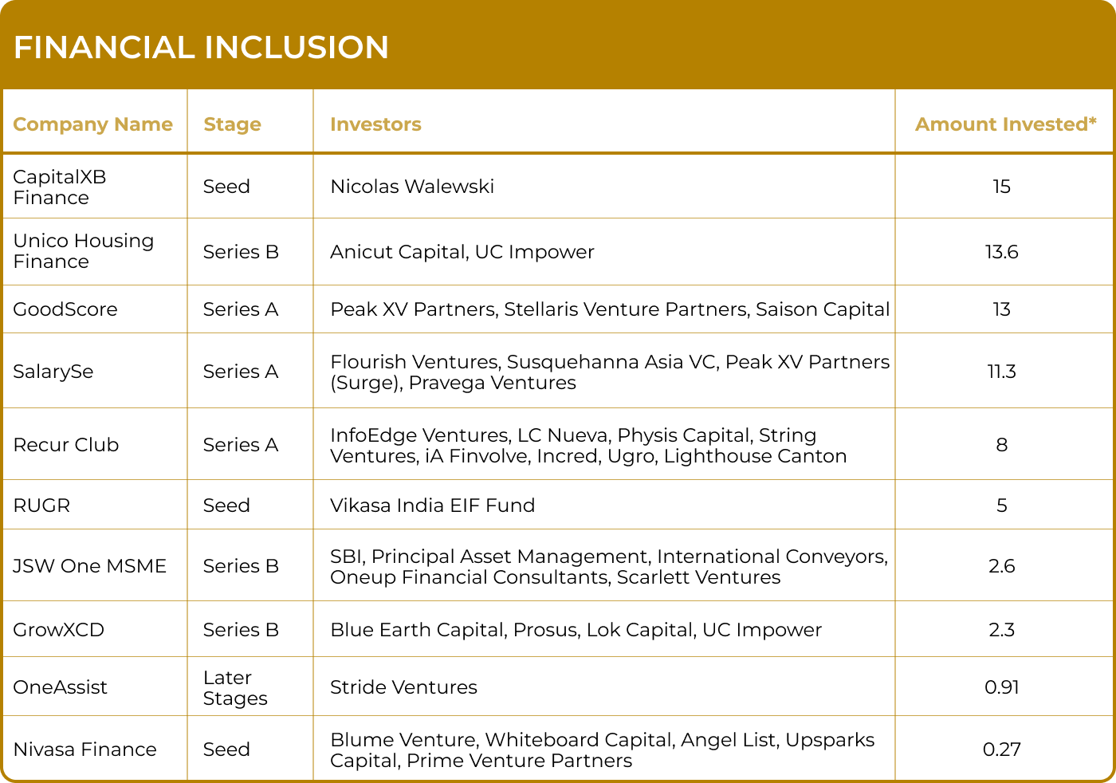Viewport: 1116px width, 783px height.
Task: Click the GrowXCD company name
Action: pyautogui.click(x=58, y=630)
